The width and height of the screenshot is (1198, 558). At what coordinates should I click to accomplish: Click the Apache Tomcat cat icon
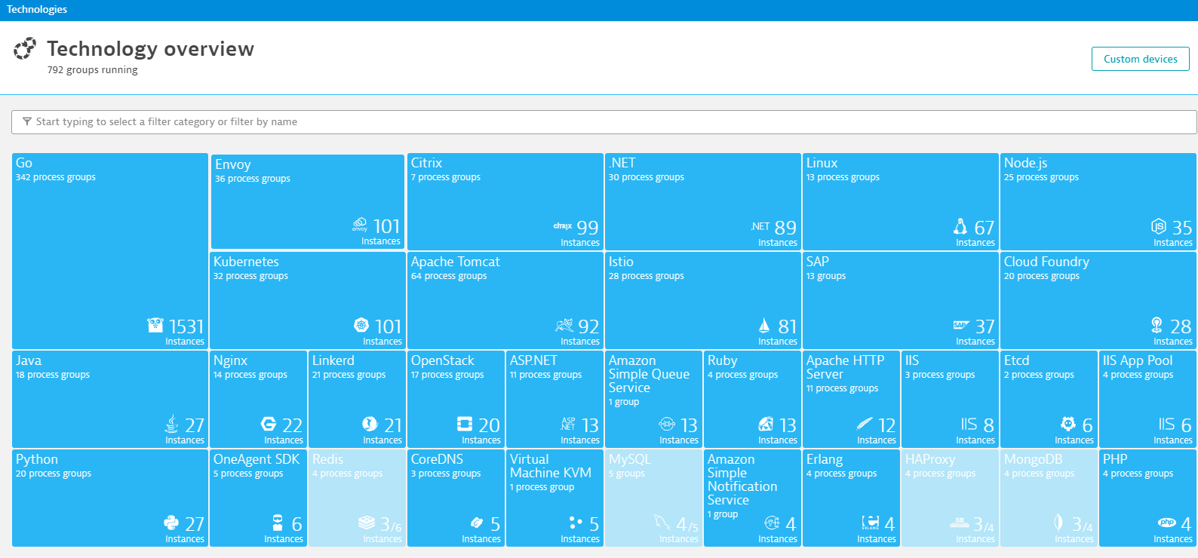(x=564, y=325)
